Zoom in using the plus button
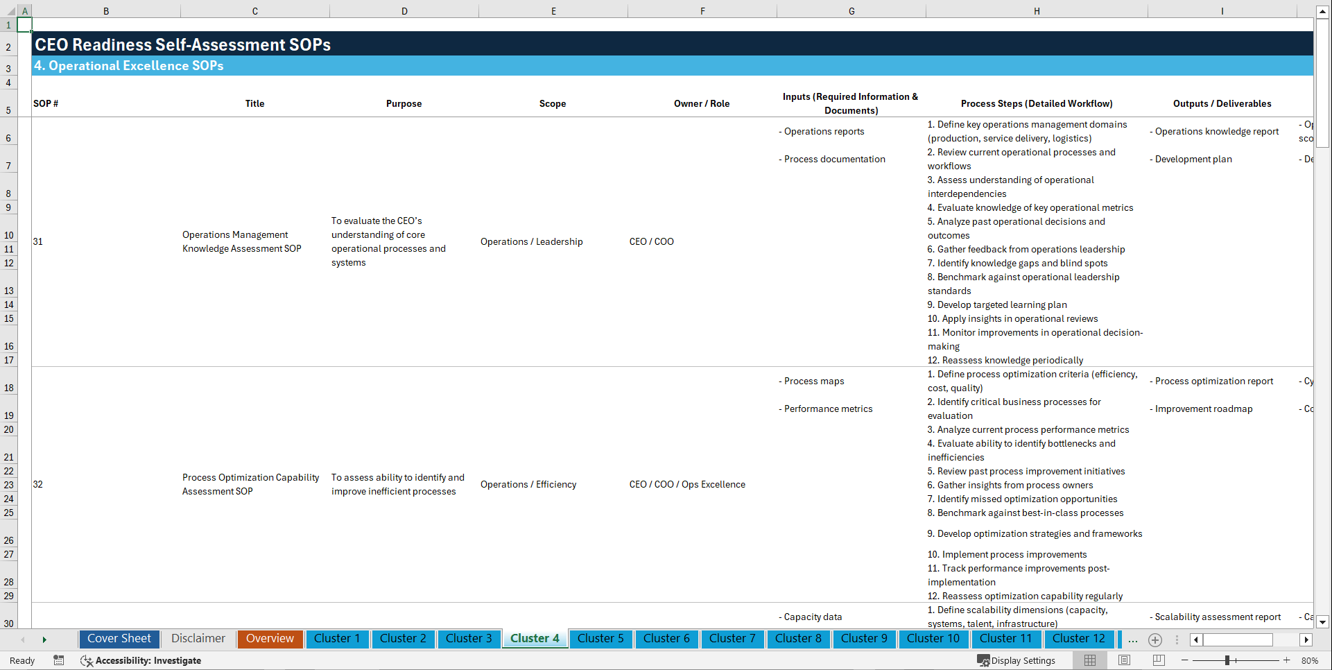 pos(1288,660)
